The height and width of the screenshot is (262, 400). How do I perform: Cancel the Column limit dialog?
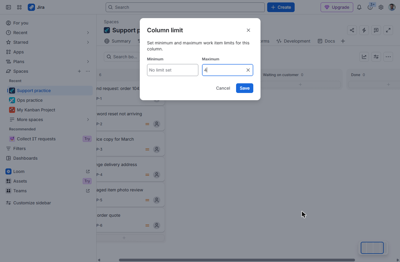(x=223, y=88)
